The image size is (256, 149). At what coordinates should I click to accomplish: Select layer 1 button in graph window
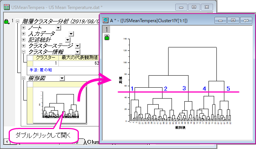point(106,29)
